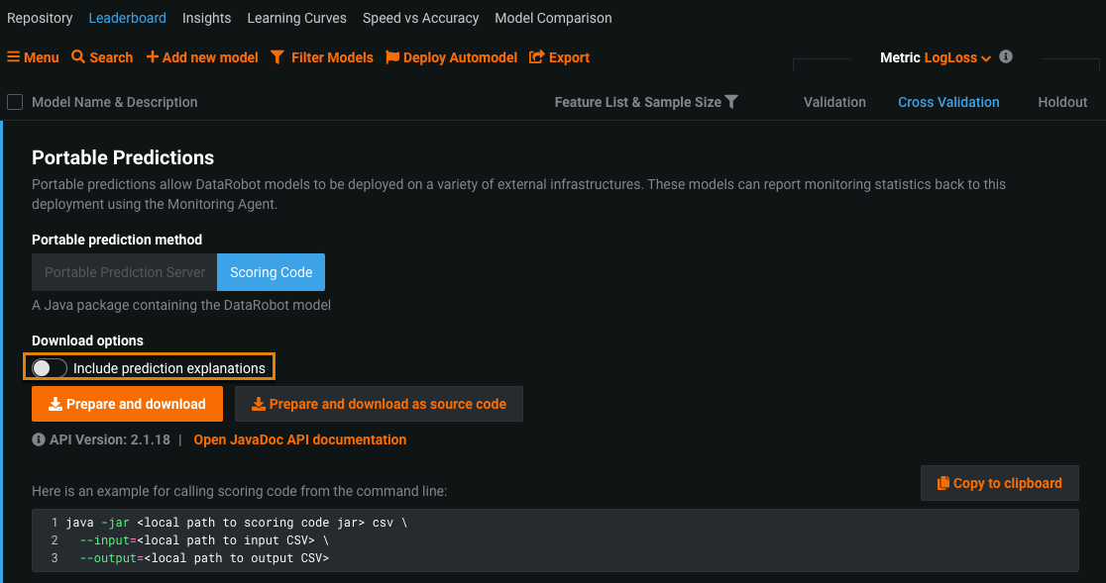The image size is (1106, 583).
Task: Select Portable Prediction Server method
Action: (125, 272)
